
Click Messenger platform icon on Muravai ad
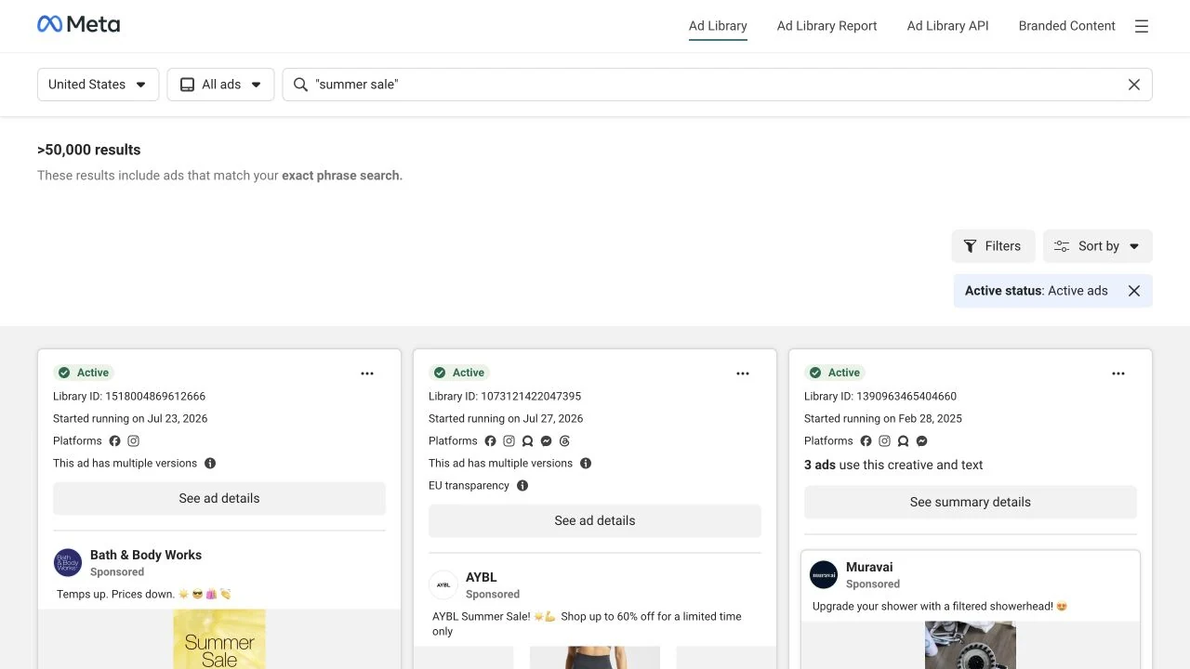point(922,441)
